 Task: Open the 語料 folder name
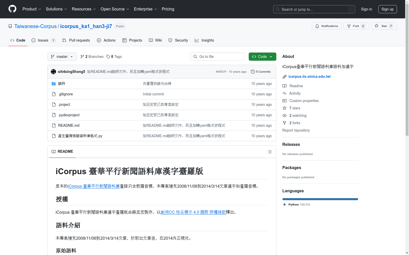(62, 84)
